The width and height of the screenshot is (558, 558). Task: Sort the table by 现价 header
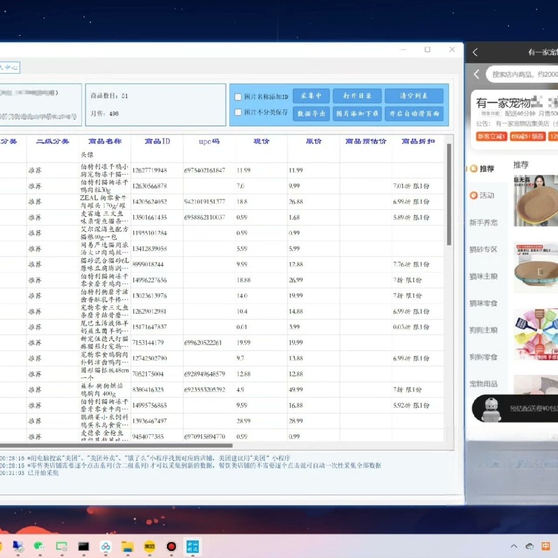(261, 141)
